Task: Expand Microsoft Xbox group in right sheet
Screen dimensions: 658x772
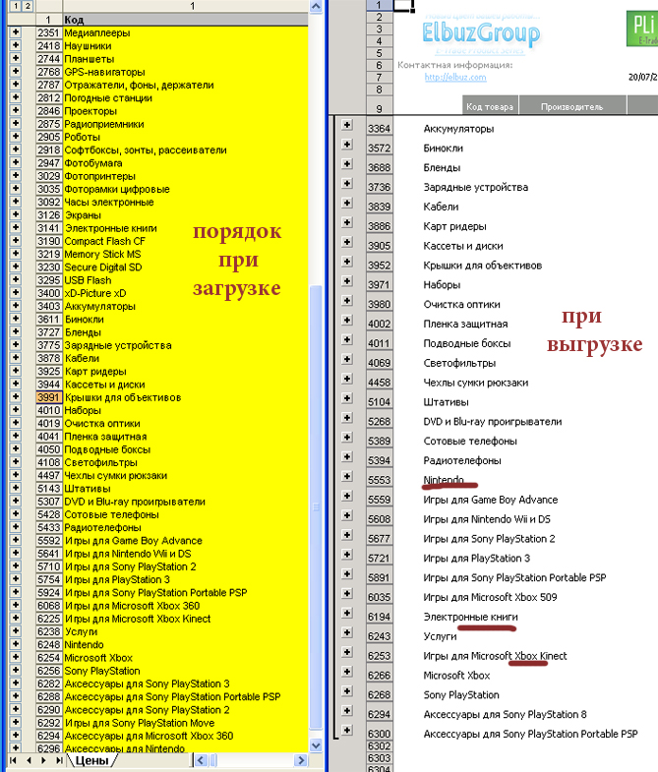Action: click(347, 672)
